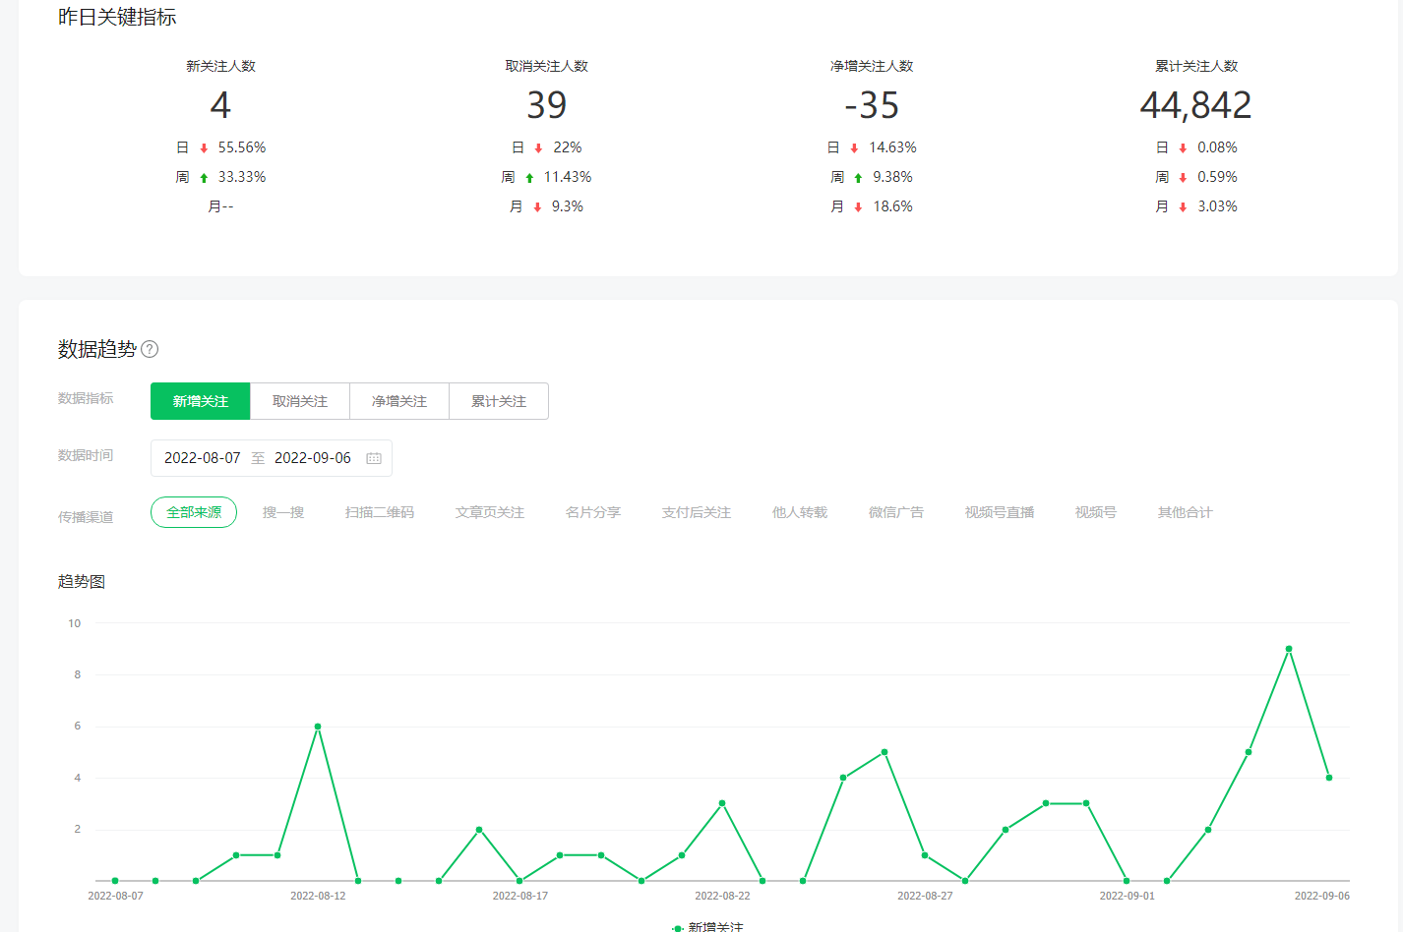
Task: Select the 新增关注 metric tab
Action: pyautogui.click(x=201, y=401)
